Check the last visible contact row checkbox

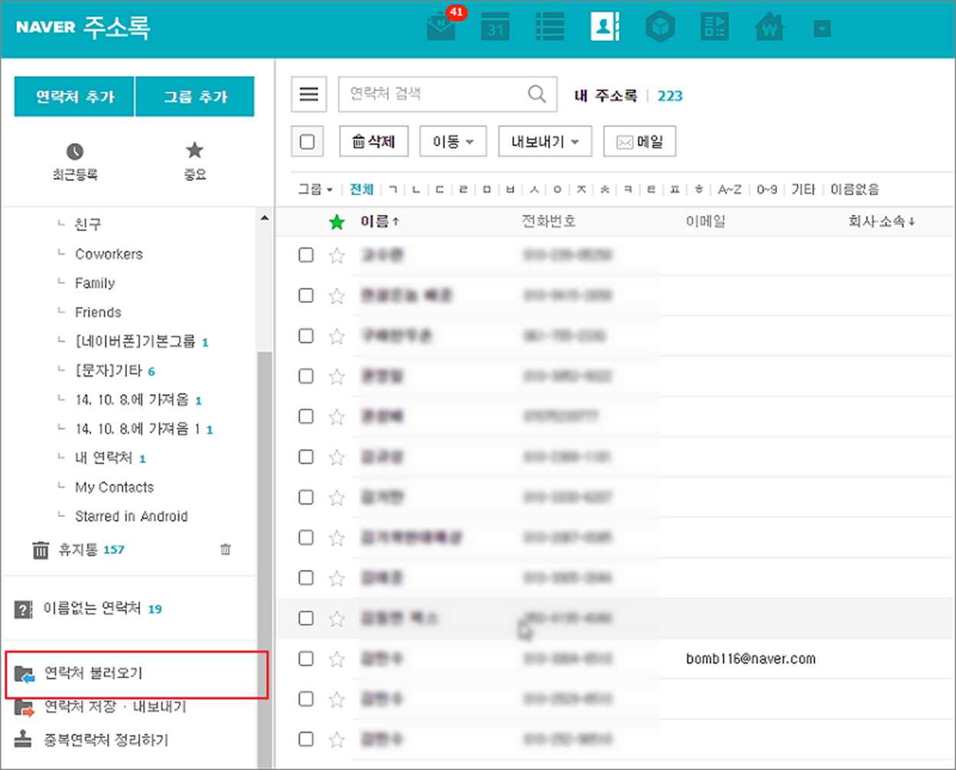[x=306, y=739]
